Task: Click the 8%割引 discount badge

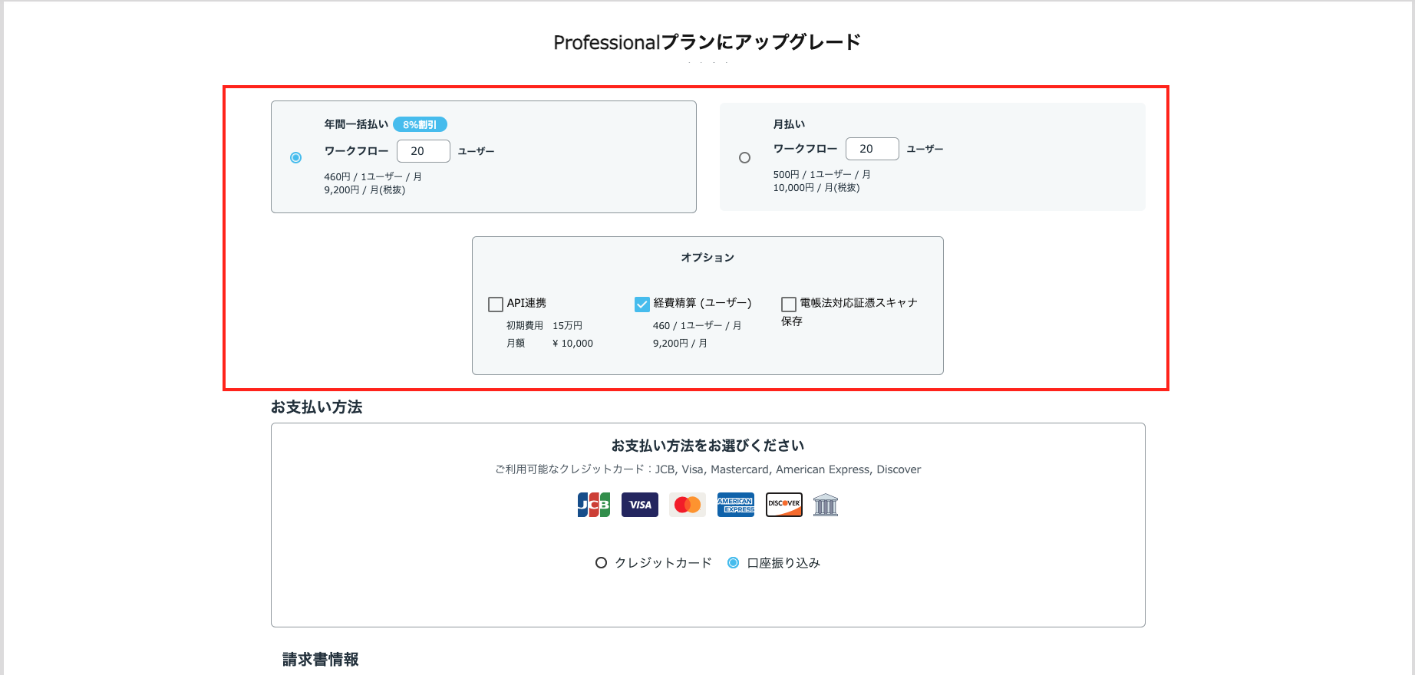Action: 420,124
